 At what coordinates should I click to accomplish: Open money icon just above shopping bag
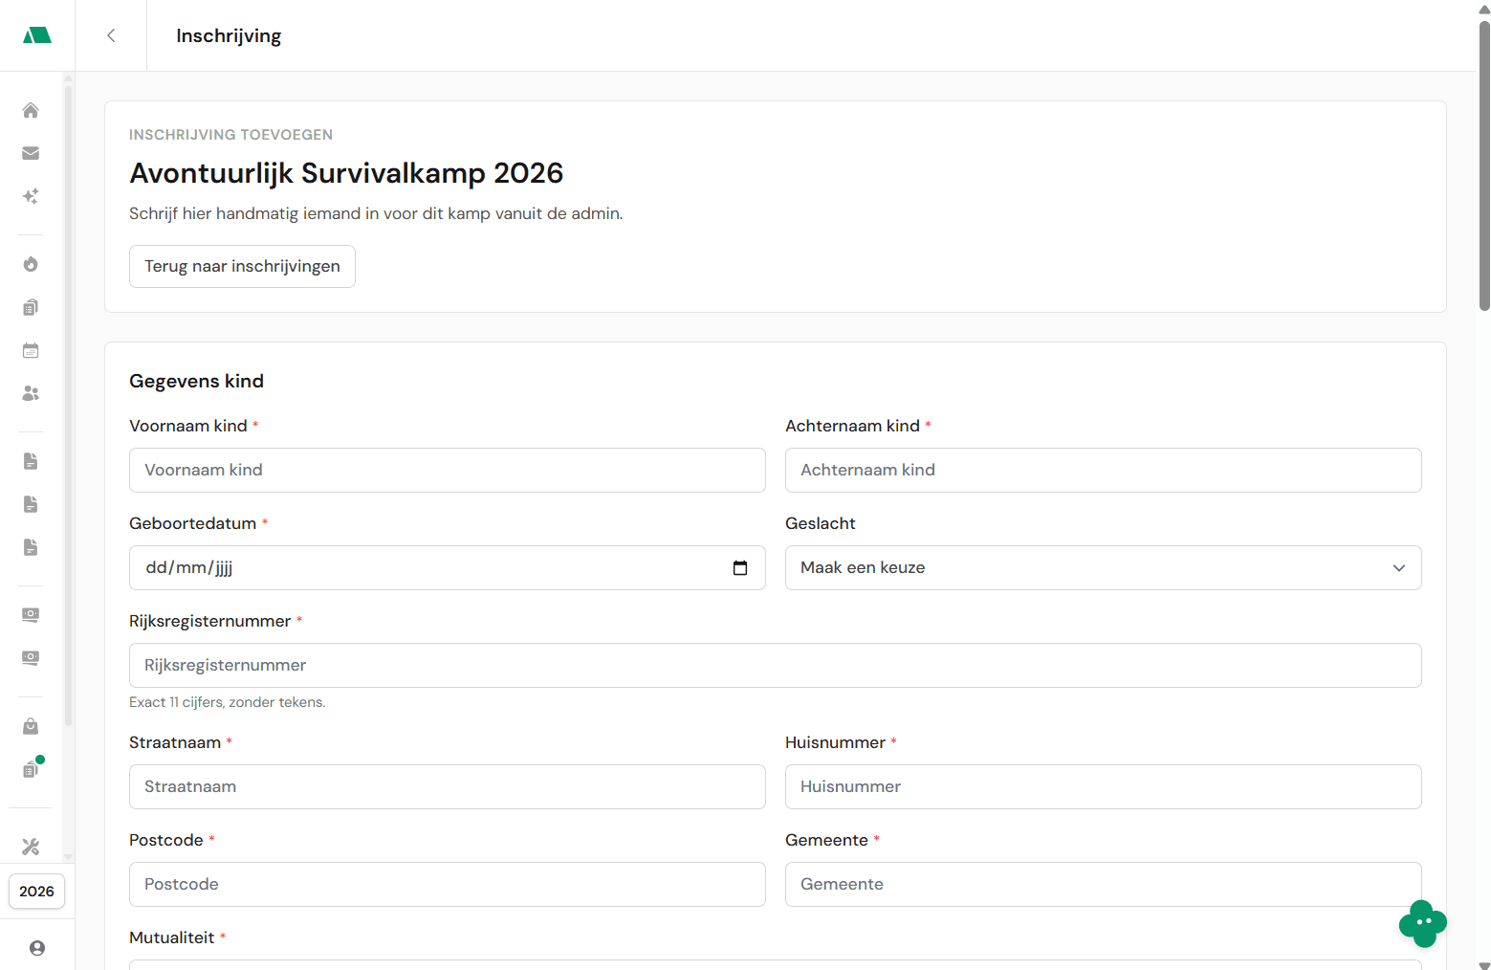[x=31, y=658]
